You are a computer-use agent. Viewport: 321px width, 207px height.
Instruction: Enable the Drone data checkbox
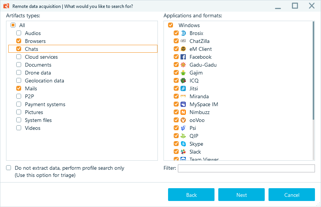click(19, 72)
